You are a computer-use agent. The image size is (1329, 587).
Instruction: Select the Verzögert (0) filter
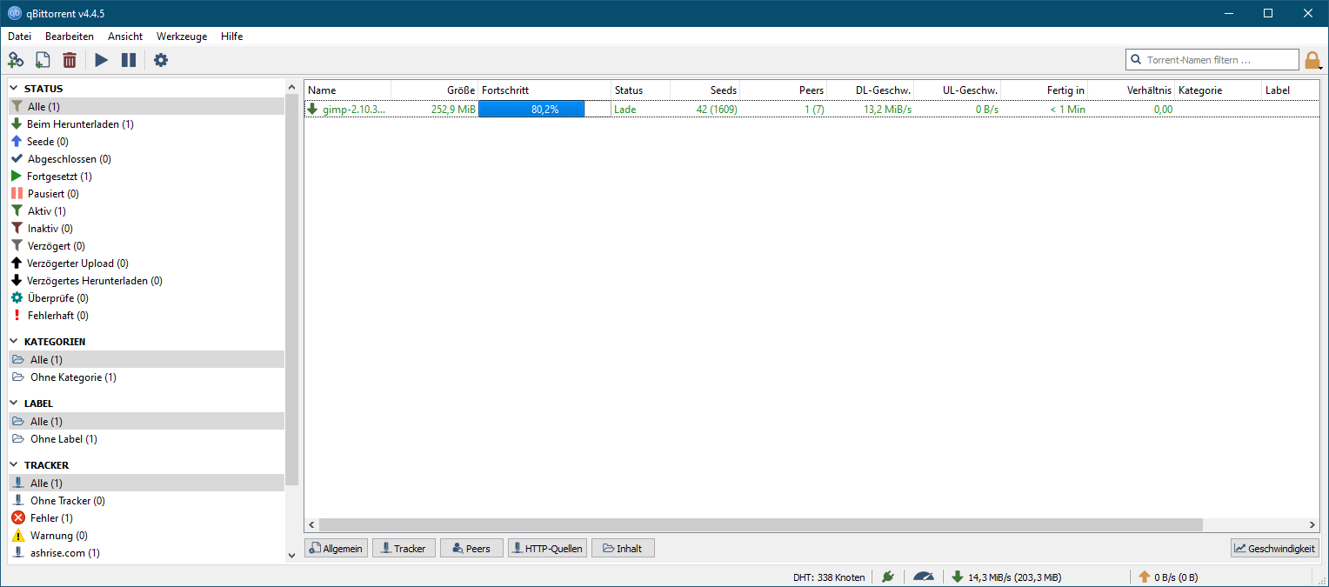[146, 246]
